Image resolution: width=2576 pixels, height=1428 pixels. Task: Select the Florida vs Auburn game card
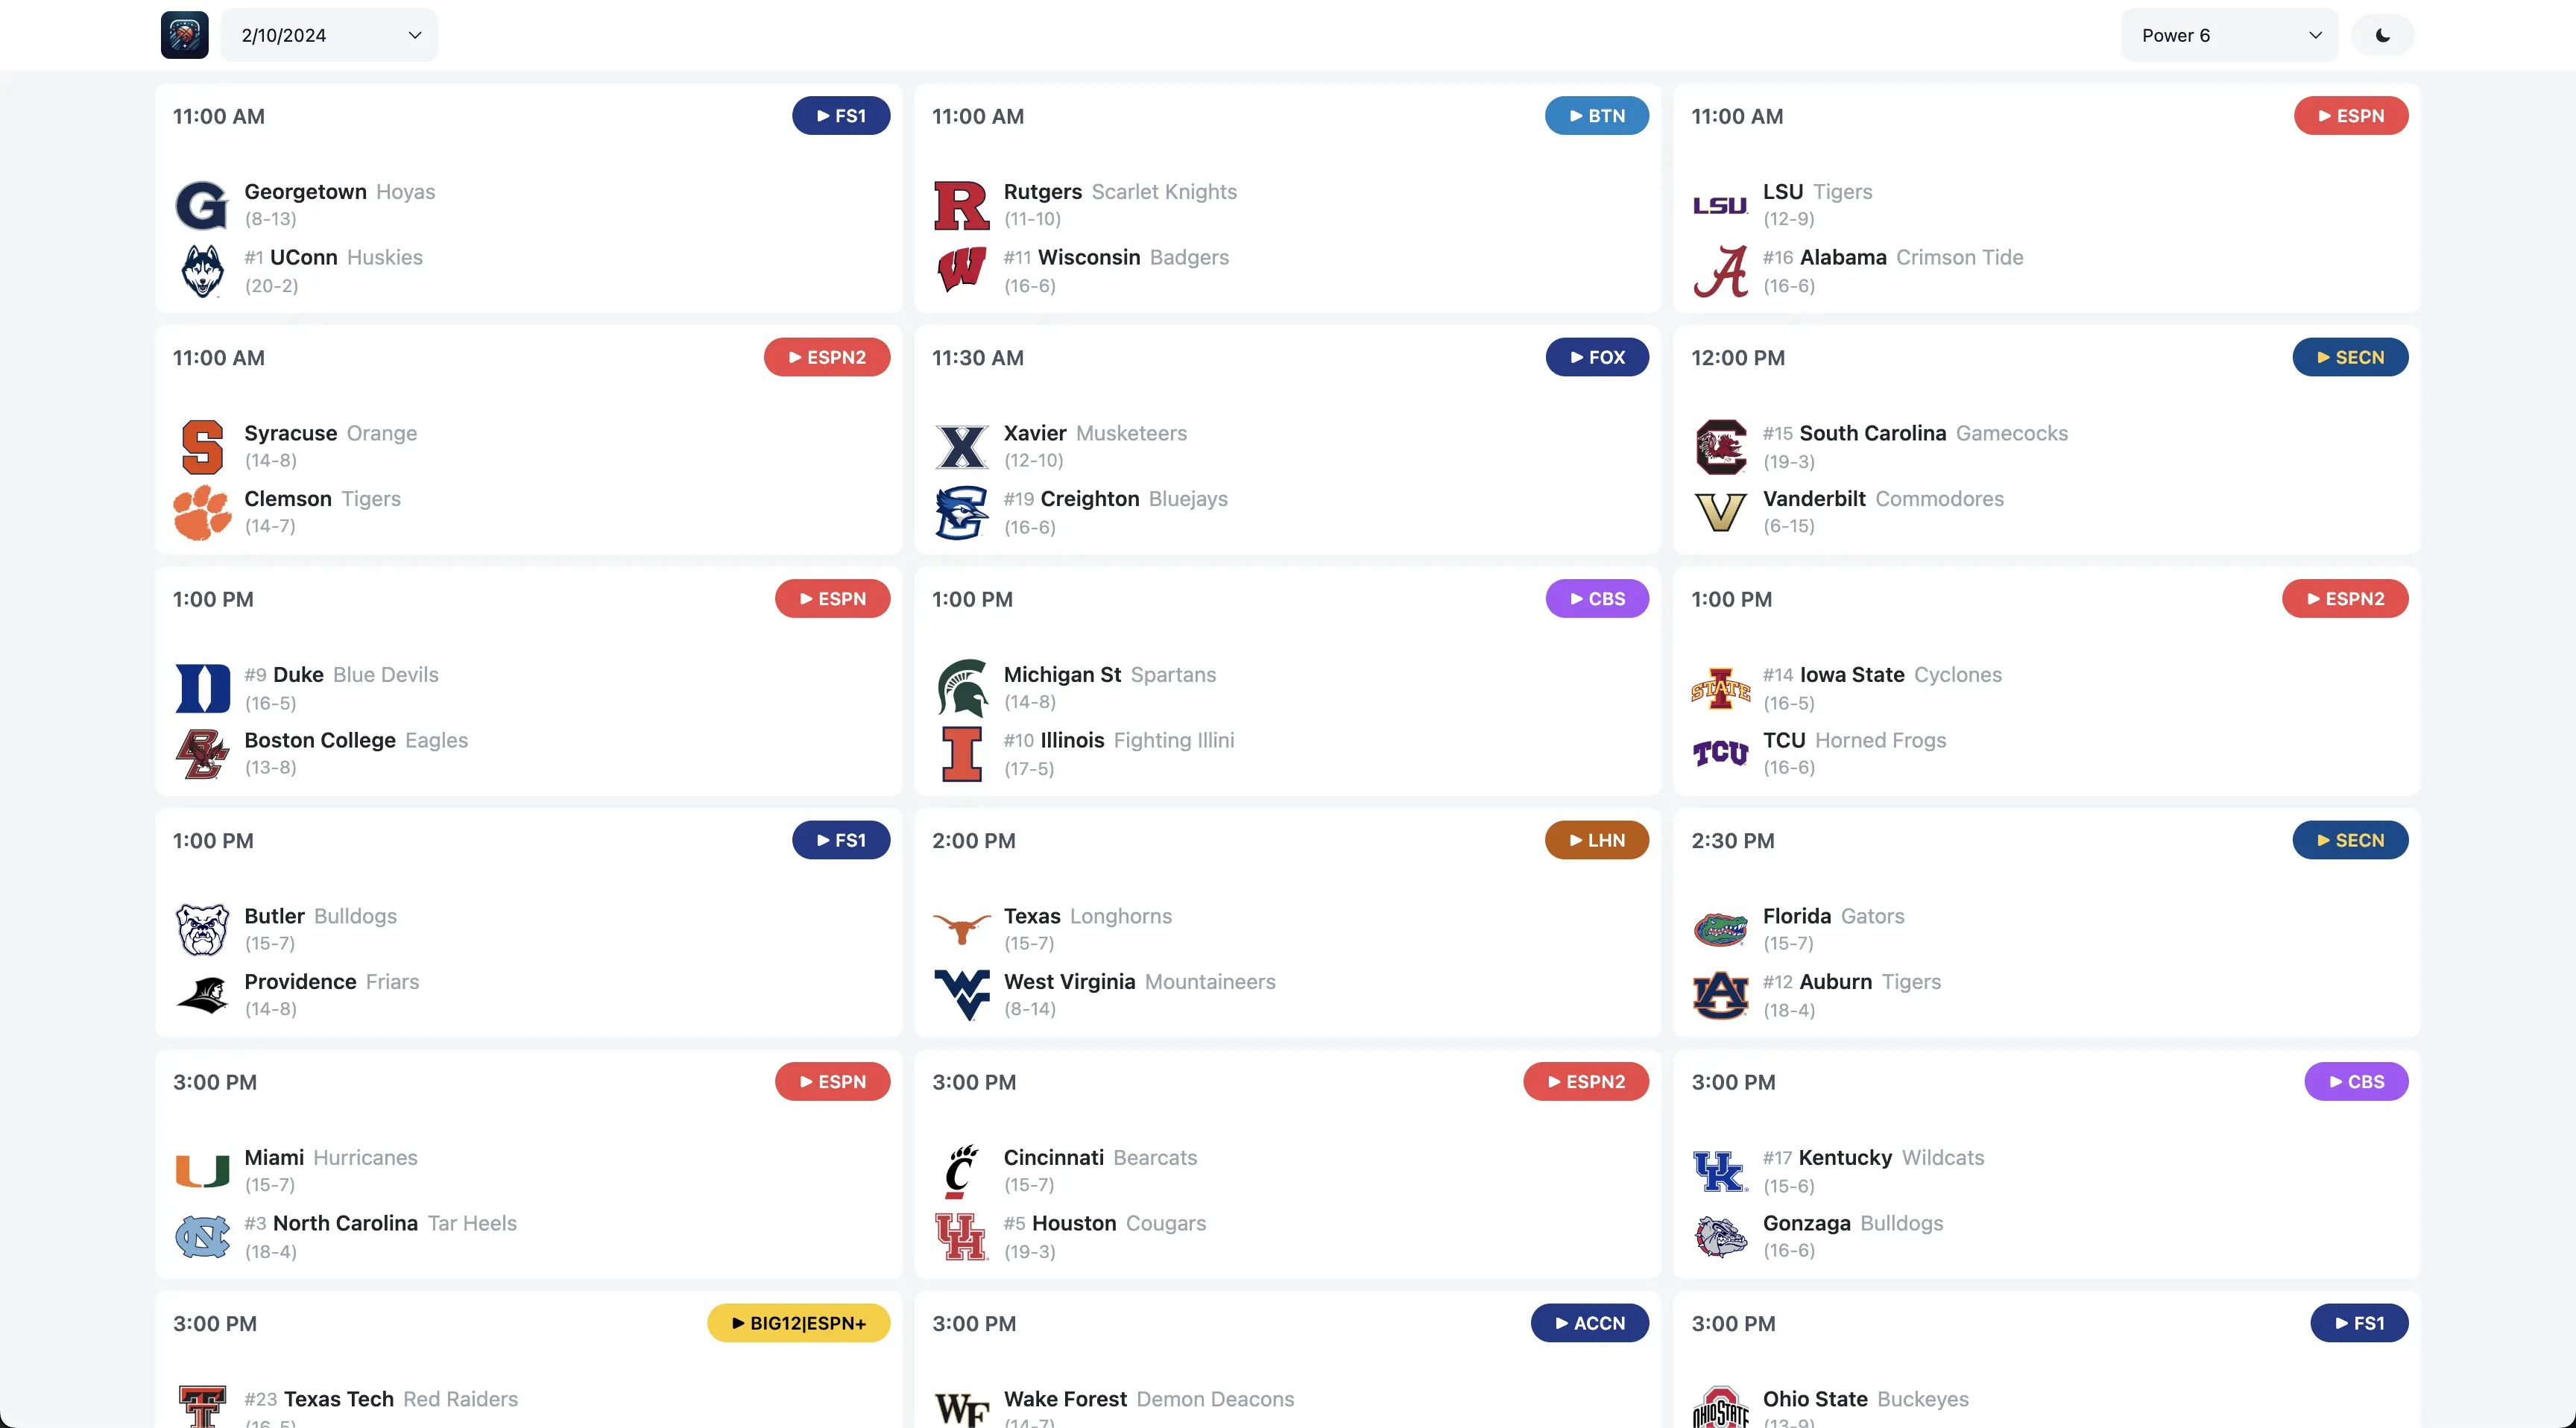tap(2046, 925)
